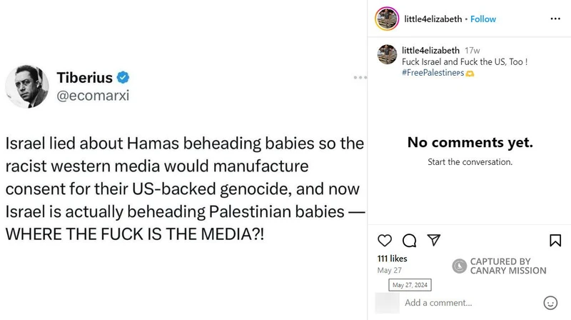Open the #FreePalestine hashtag
The image size is (571, 320).
[433, 73]
